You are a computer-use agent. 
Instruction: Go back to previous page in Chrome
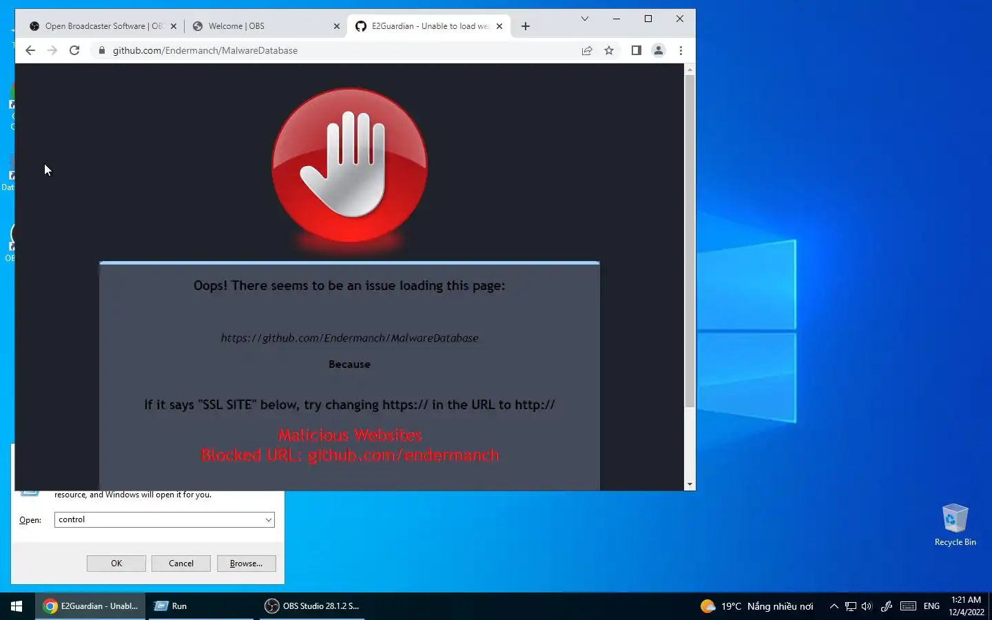pyautogui.click(x=30, y=50)
